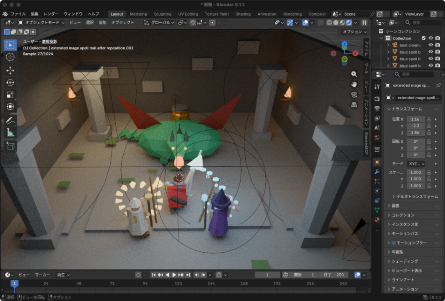
Task: Open the Scene properties tab
Action: 377,128
